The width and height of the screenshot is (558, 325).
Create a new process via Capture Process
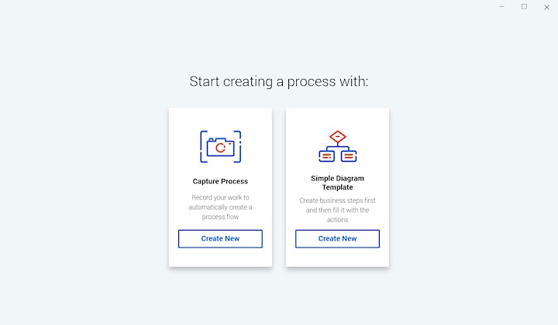tap(220, 238)
